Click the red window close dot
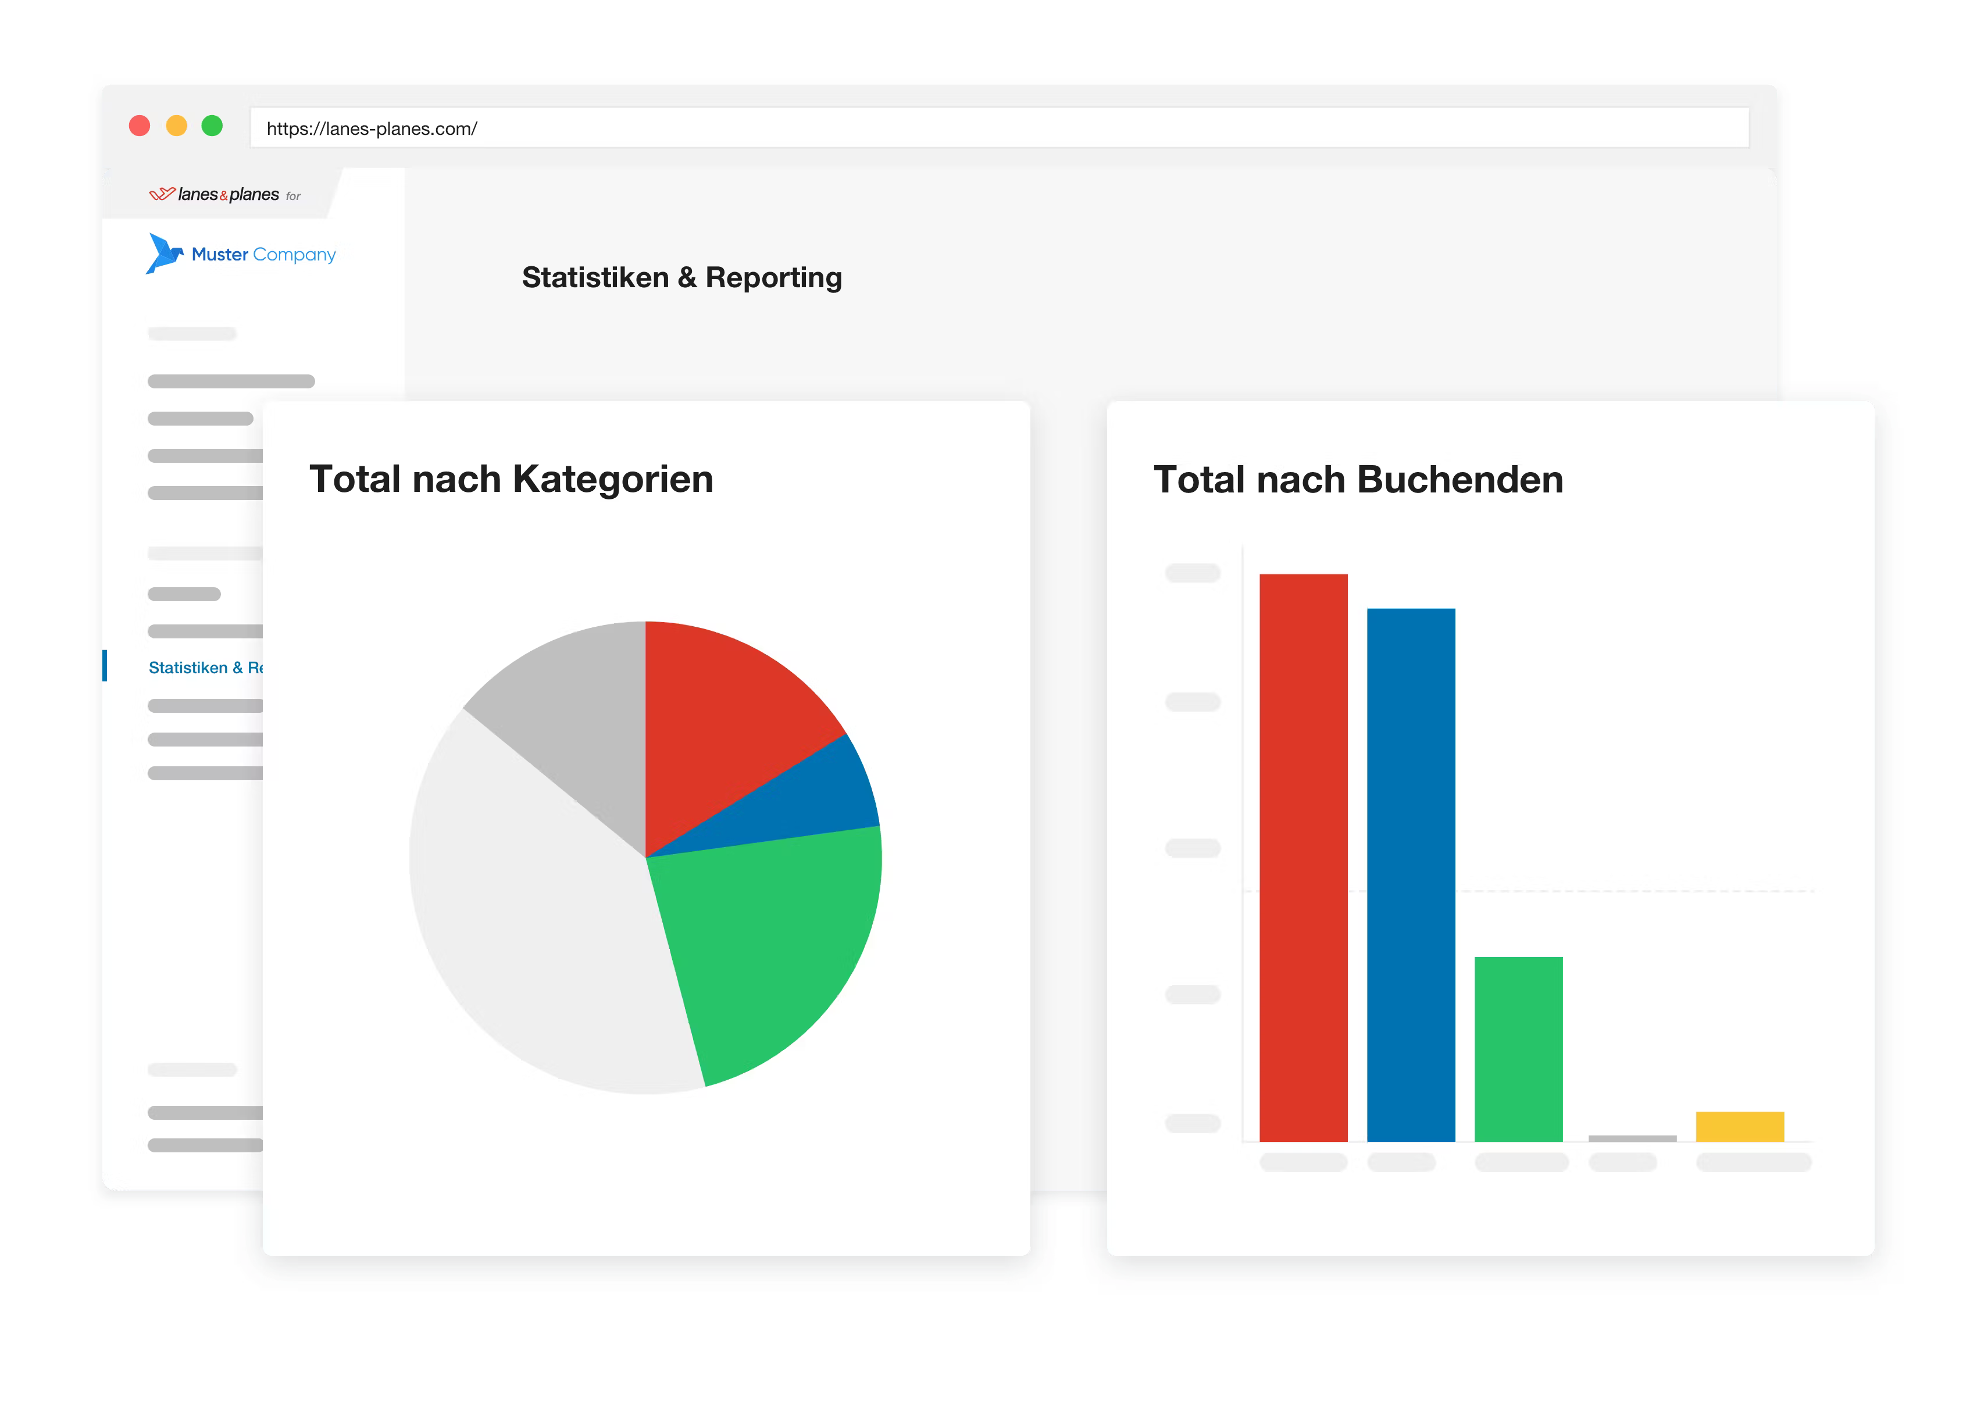This screenshot has height=1407, width=1977. pos(140,127)
